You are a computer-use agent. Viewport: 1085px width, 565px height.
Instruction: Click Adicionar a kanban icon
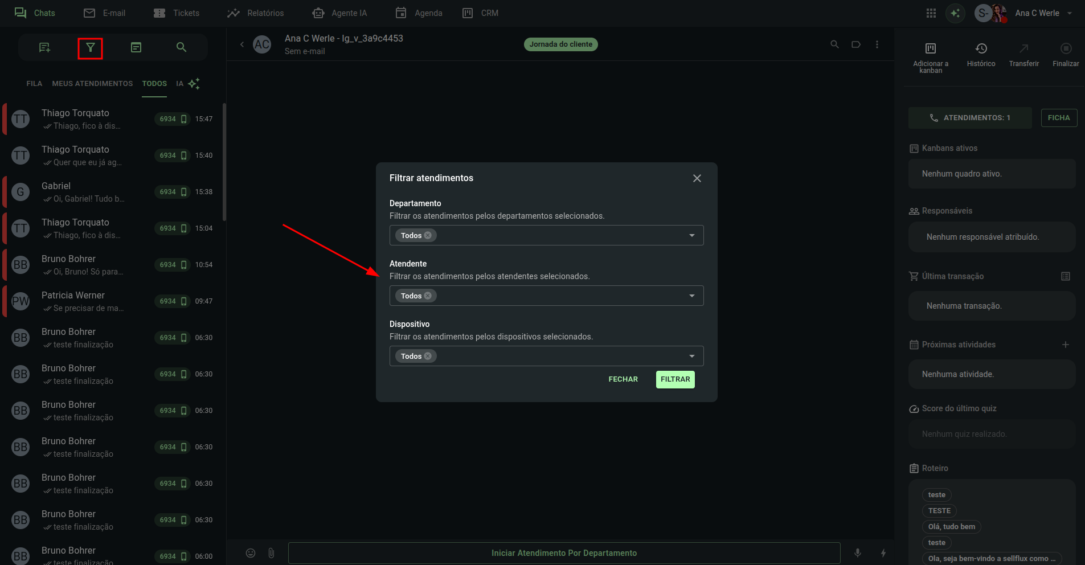coord(930,48)
